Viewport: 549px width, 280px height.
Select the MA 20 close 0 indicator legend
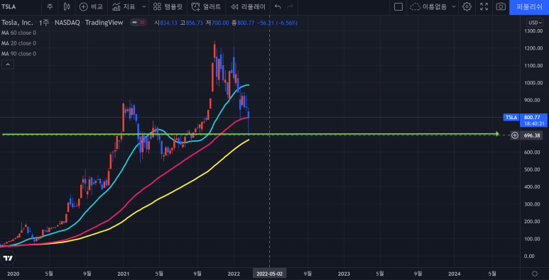18,43
